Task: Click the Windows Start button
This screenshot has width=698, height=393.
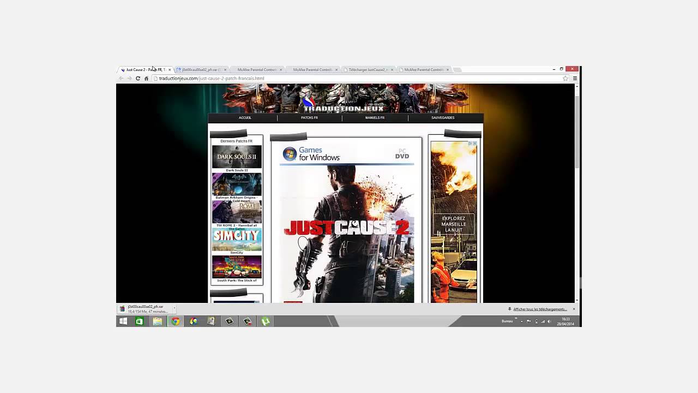Action: (123, 321)
